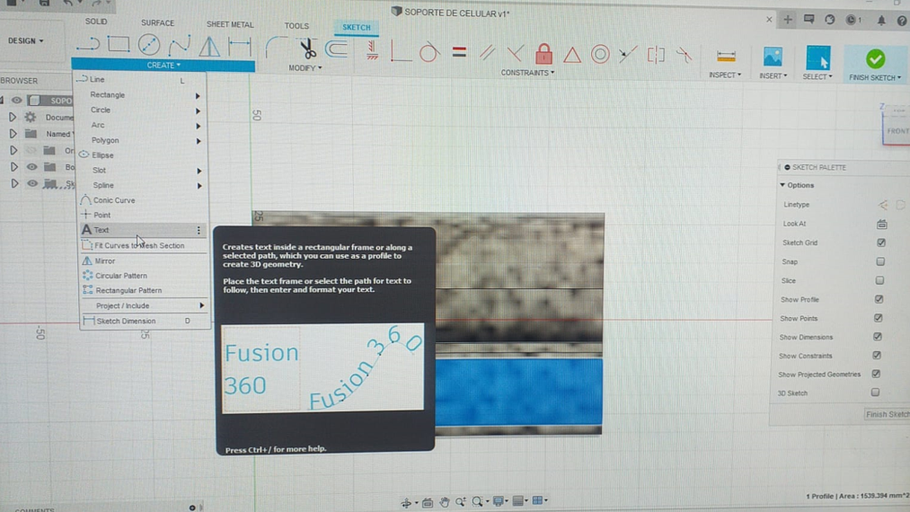Switch to the TOOLS tab
This screenshot has width=910, height=512.
pos(296,26)
